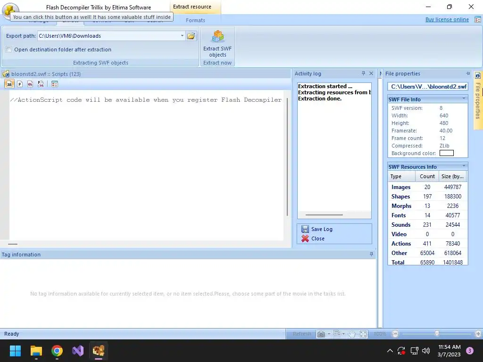
Task: Open the notification badge in the system tray
Action: (x=470, y=351)
